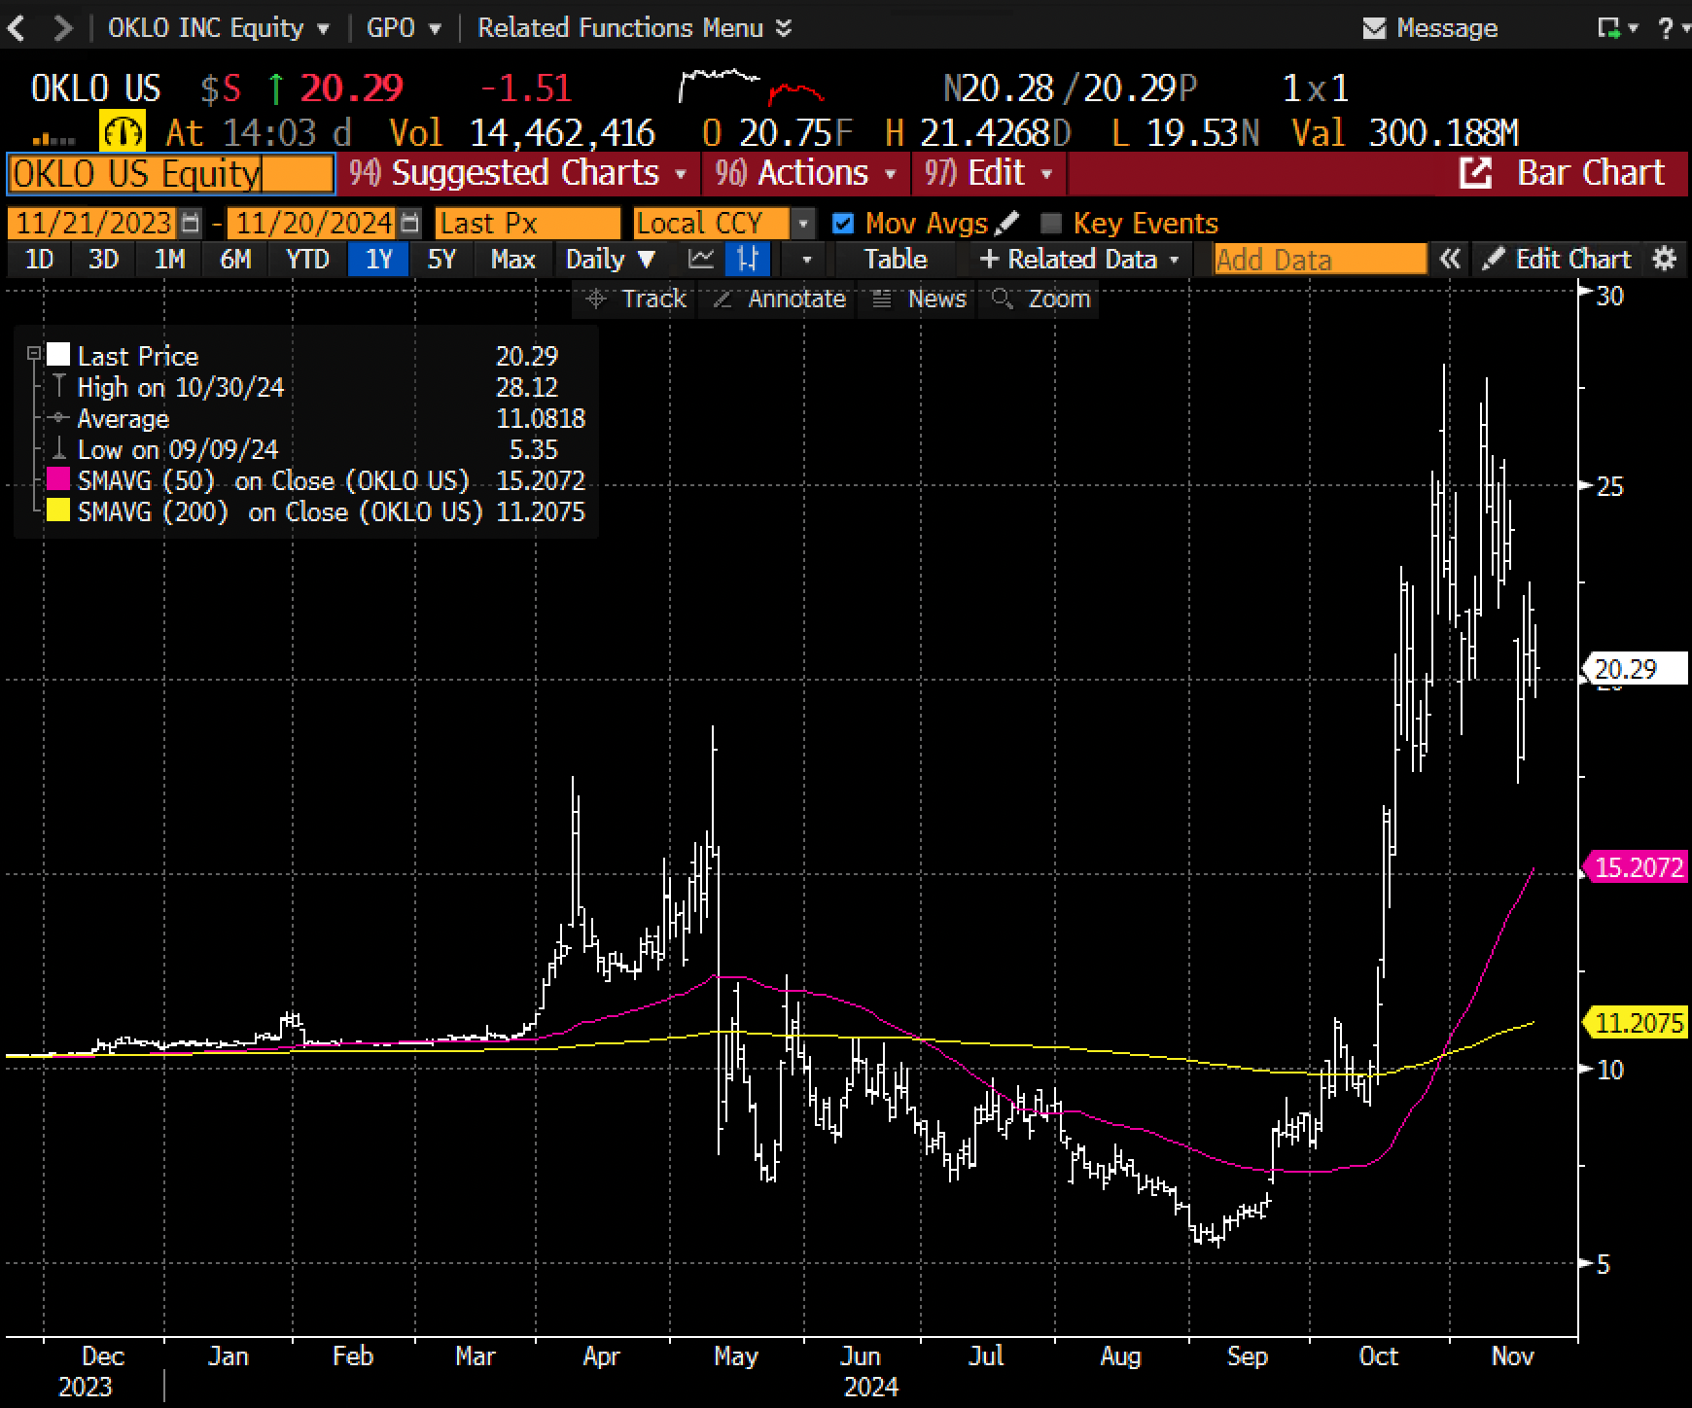Collapse the legend tree box
1692x1408 pixels.
[x=34, y=355]
